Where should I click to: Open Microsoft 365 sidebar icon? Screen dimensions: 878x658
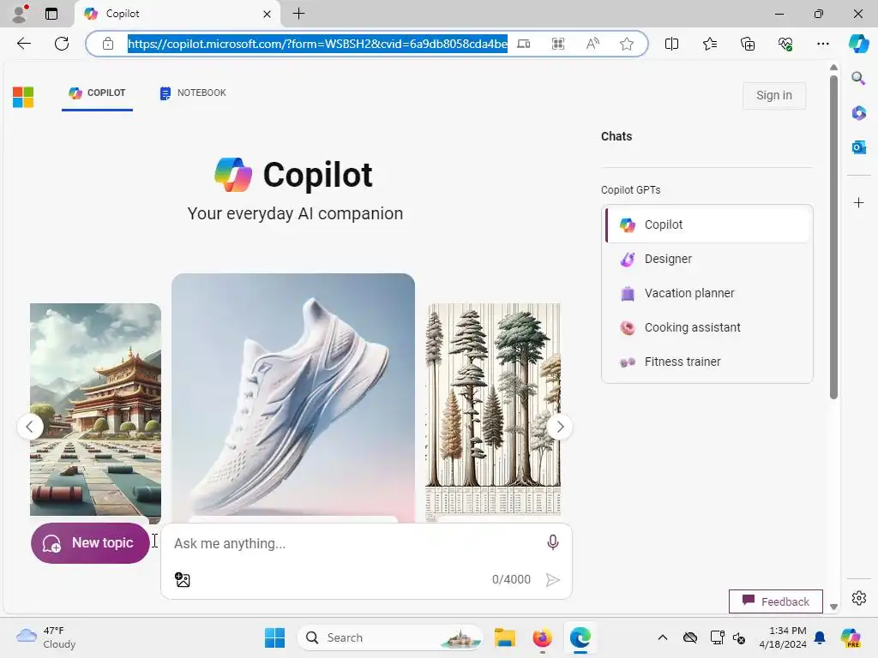(858, 113)
